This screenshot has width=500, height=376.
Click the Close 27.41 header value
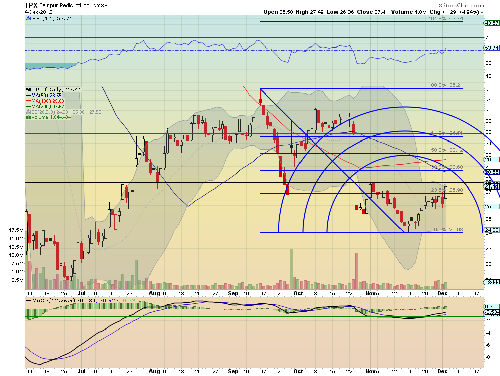click(x=372, y=12)
